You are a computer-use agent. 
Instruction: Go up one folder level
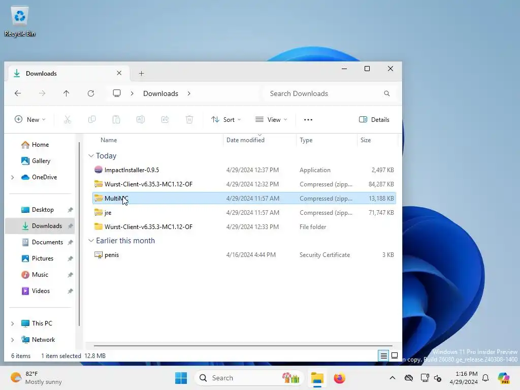pyautogui.click(x=67, y=93)
